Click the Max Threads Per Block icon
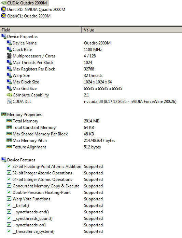Image resolution: width=182 pixels, height=238 pixels. (x=9, y=63)
